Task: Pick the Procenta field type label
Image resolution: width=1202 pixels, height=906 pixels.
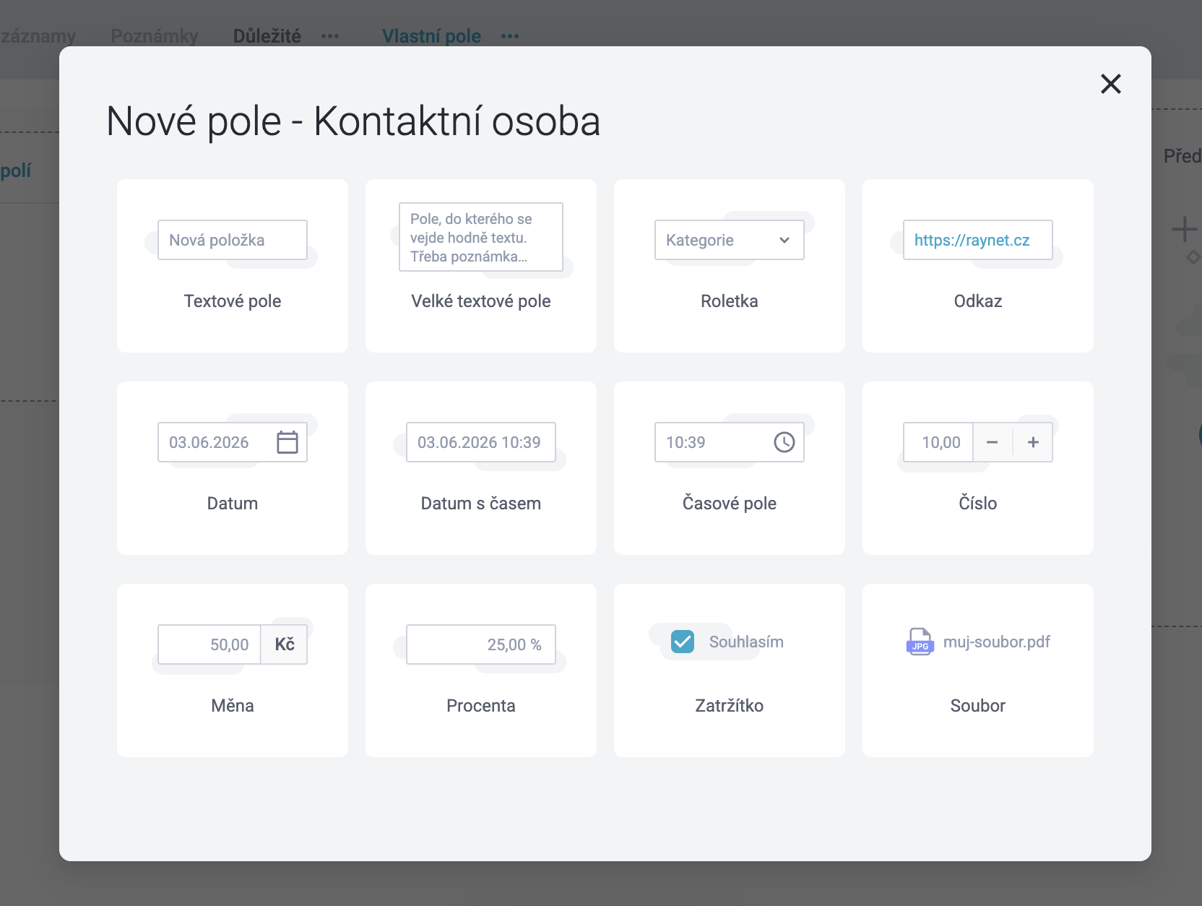Action: (481, 706)
